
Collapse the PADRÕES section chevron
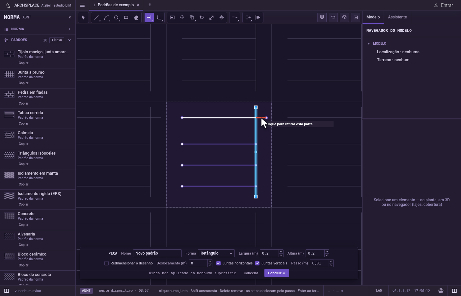click(x=69, y=40)
